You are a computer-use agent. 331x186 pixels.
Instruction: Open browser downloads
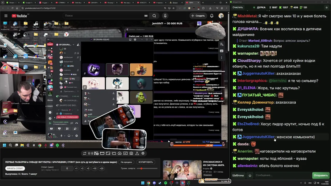pyautogui.click(x=210, y=8)
